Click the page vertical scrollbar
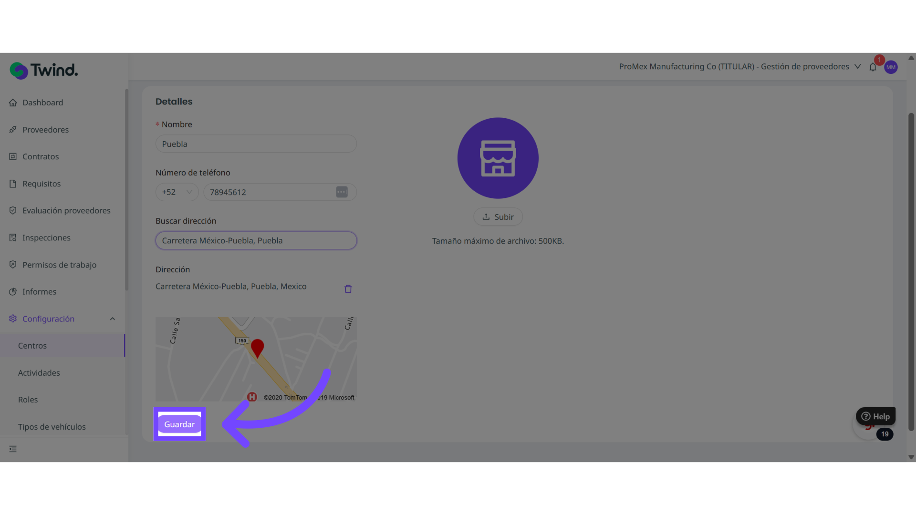The width and height of the screenshot is (916, 515). (911, 272)
